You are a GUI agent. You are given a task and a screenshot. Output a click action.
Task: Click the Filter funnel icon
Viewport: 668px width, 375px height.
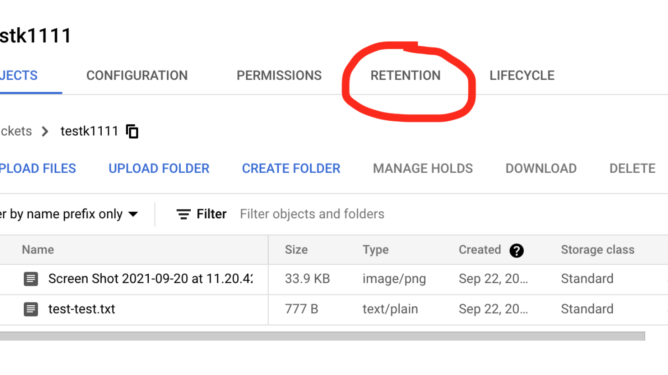click(183, 213)
